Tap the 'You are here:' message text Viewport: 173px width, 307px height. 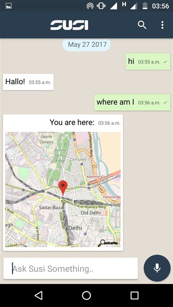point(72,123)
